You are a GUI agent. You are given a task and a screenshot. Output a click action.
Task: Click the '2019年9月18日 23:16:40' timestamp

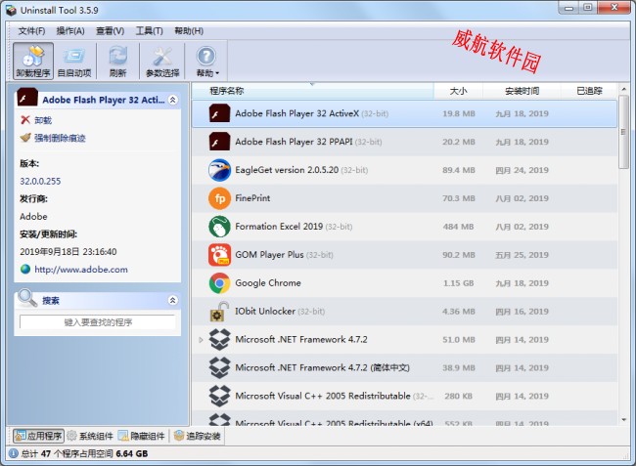(68, 252)
